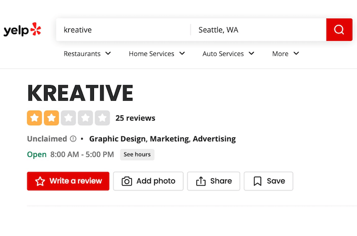
Task: Click the red search magnifier button
Action: point(339,29)
